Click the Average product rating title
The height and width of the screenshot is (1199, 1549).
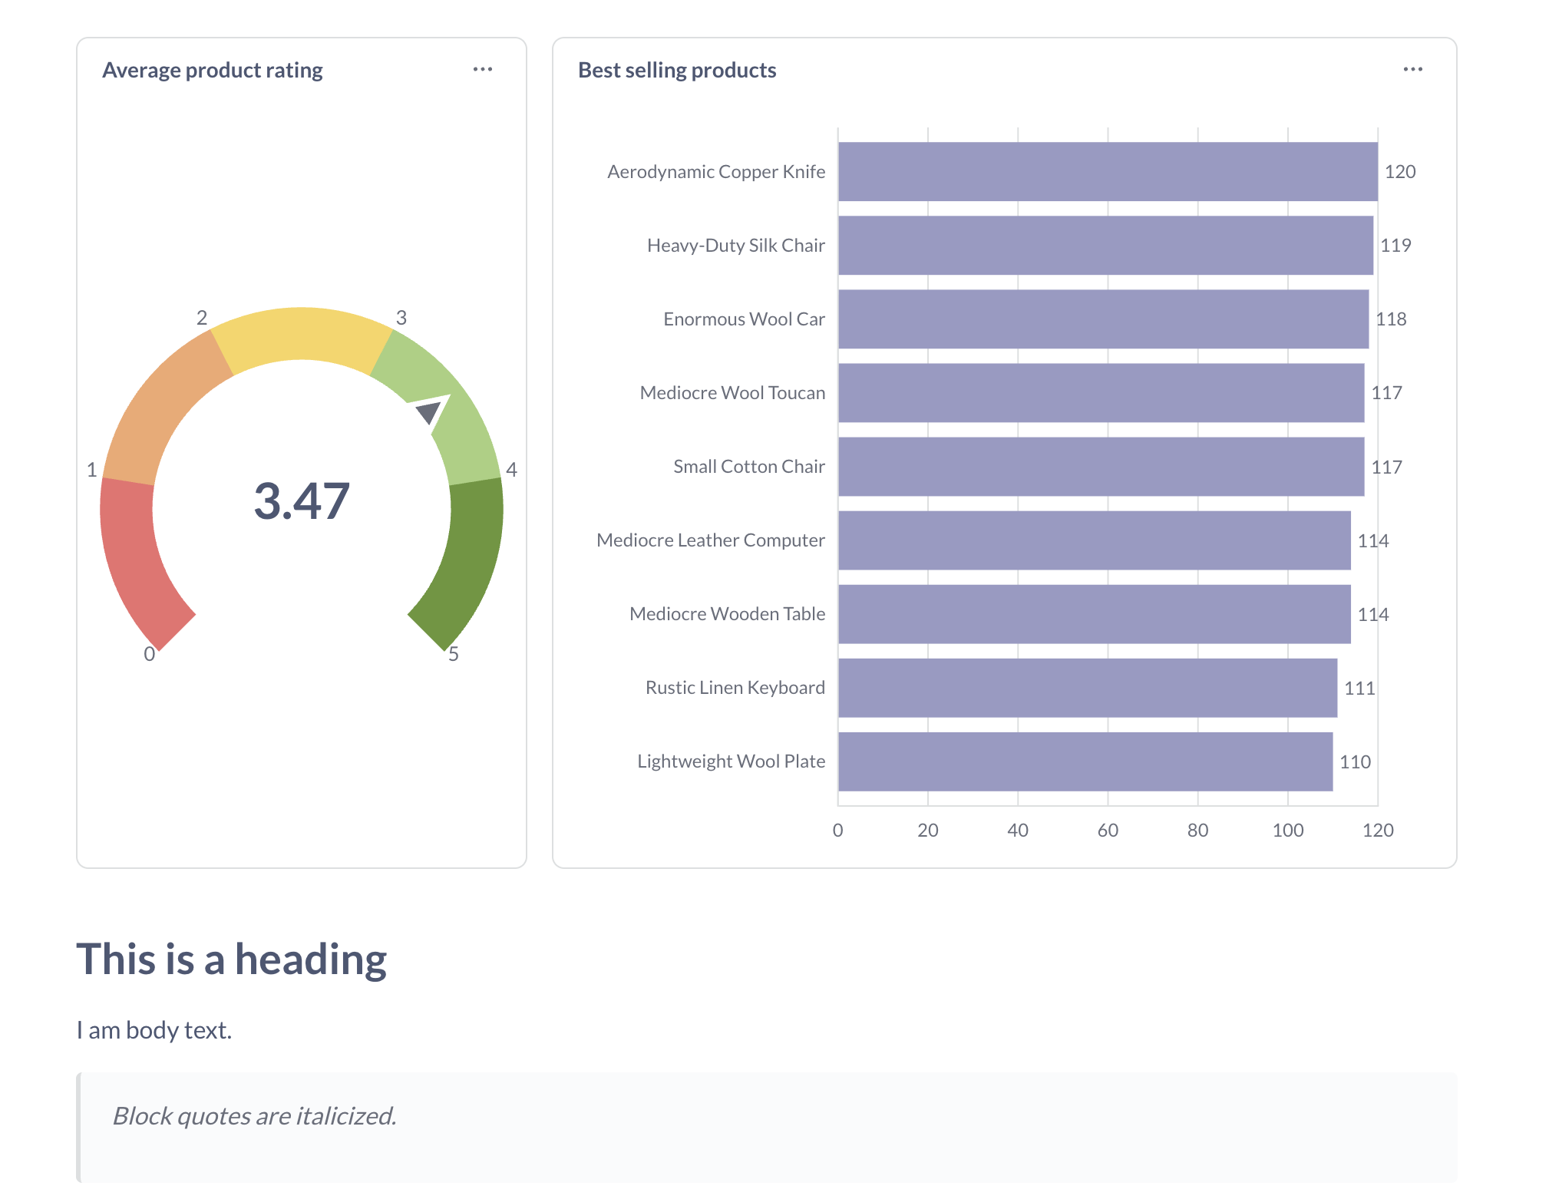[x=213, y=70]
